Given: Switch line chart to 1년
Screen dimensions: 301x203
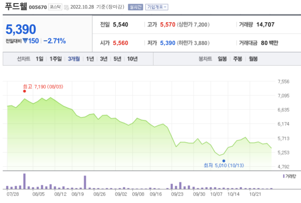Looking at the screenshot, I should click(x=90, y=59).
